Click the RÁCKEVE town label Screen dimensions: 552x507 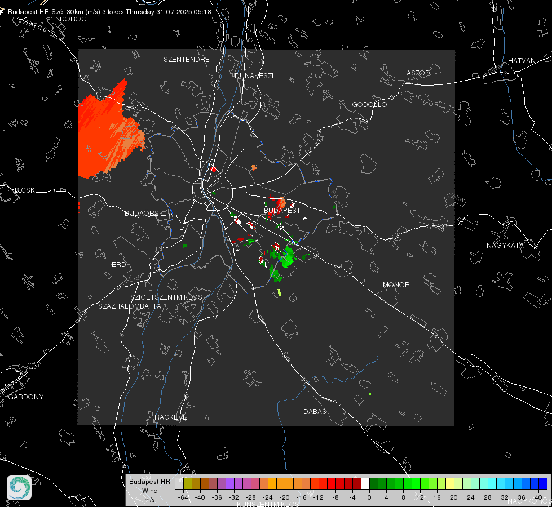point(171,417)
